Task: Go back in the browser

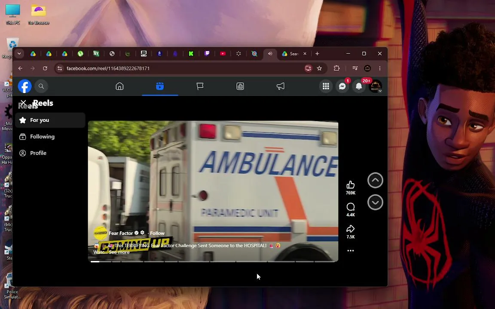Action: (20, 68)
